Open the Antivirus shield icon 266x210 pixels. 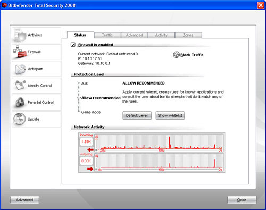point(20,35)
